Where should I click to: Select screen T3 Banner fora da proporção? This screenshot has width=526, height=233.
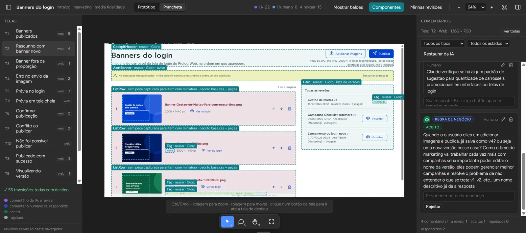click(38, 64)
